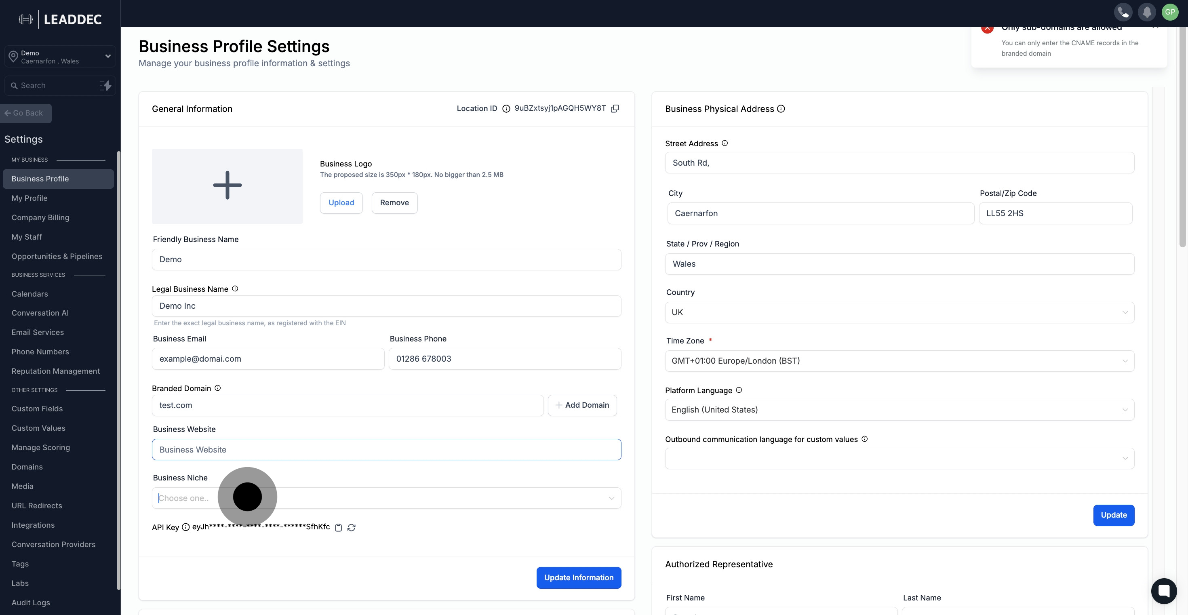
Task: Open Opportunities & Pipelines settings
Action: (57, 256)
